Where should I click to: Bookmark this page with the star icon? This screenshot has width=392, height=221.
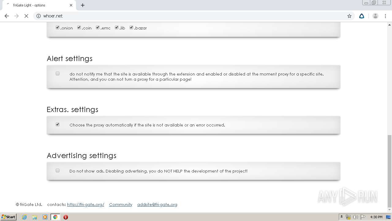[349, 16]
